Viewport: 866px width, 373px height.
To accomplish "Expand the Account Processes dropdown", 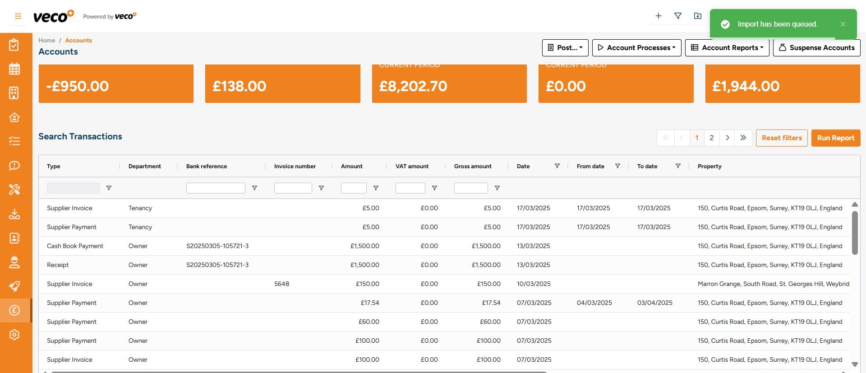I will coord(636,48).
